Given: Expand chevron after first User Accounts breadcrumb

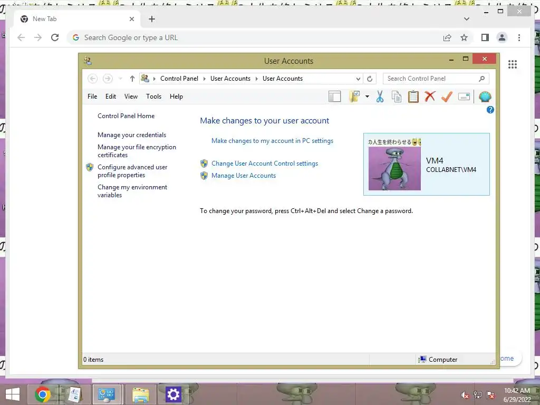Looking at the screenshot, I should 257,79.
